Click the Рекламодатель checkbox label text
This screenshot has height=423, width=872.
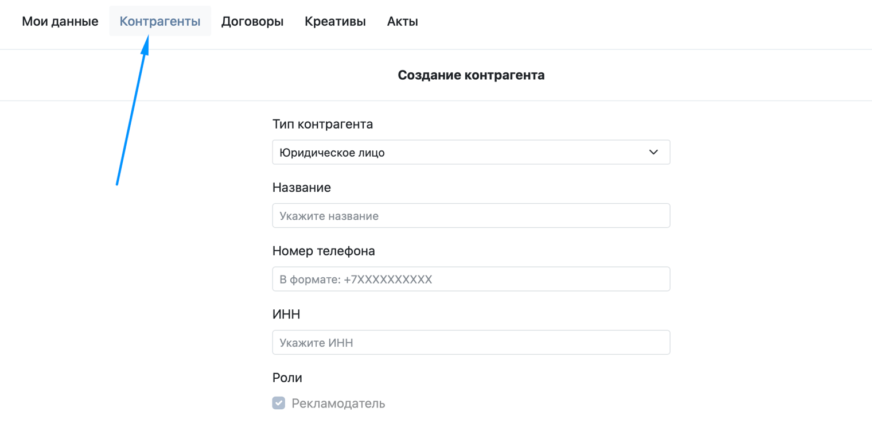coord(338,403)
